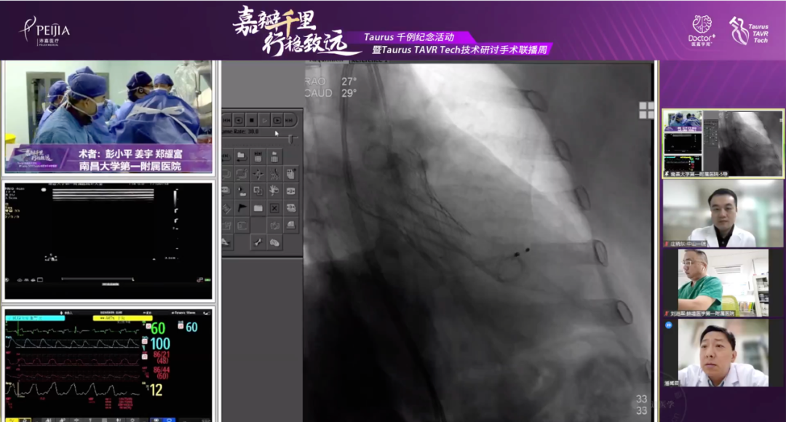Click the operating room camera feed

coord(108,116)
